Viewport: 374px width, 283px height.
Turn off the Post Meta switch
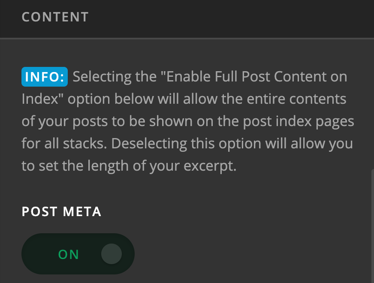[78, 254]
